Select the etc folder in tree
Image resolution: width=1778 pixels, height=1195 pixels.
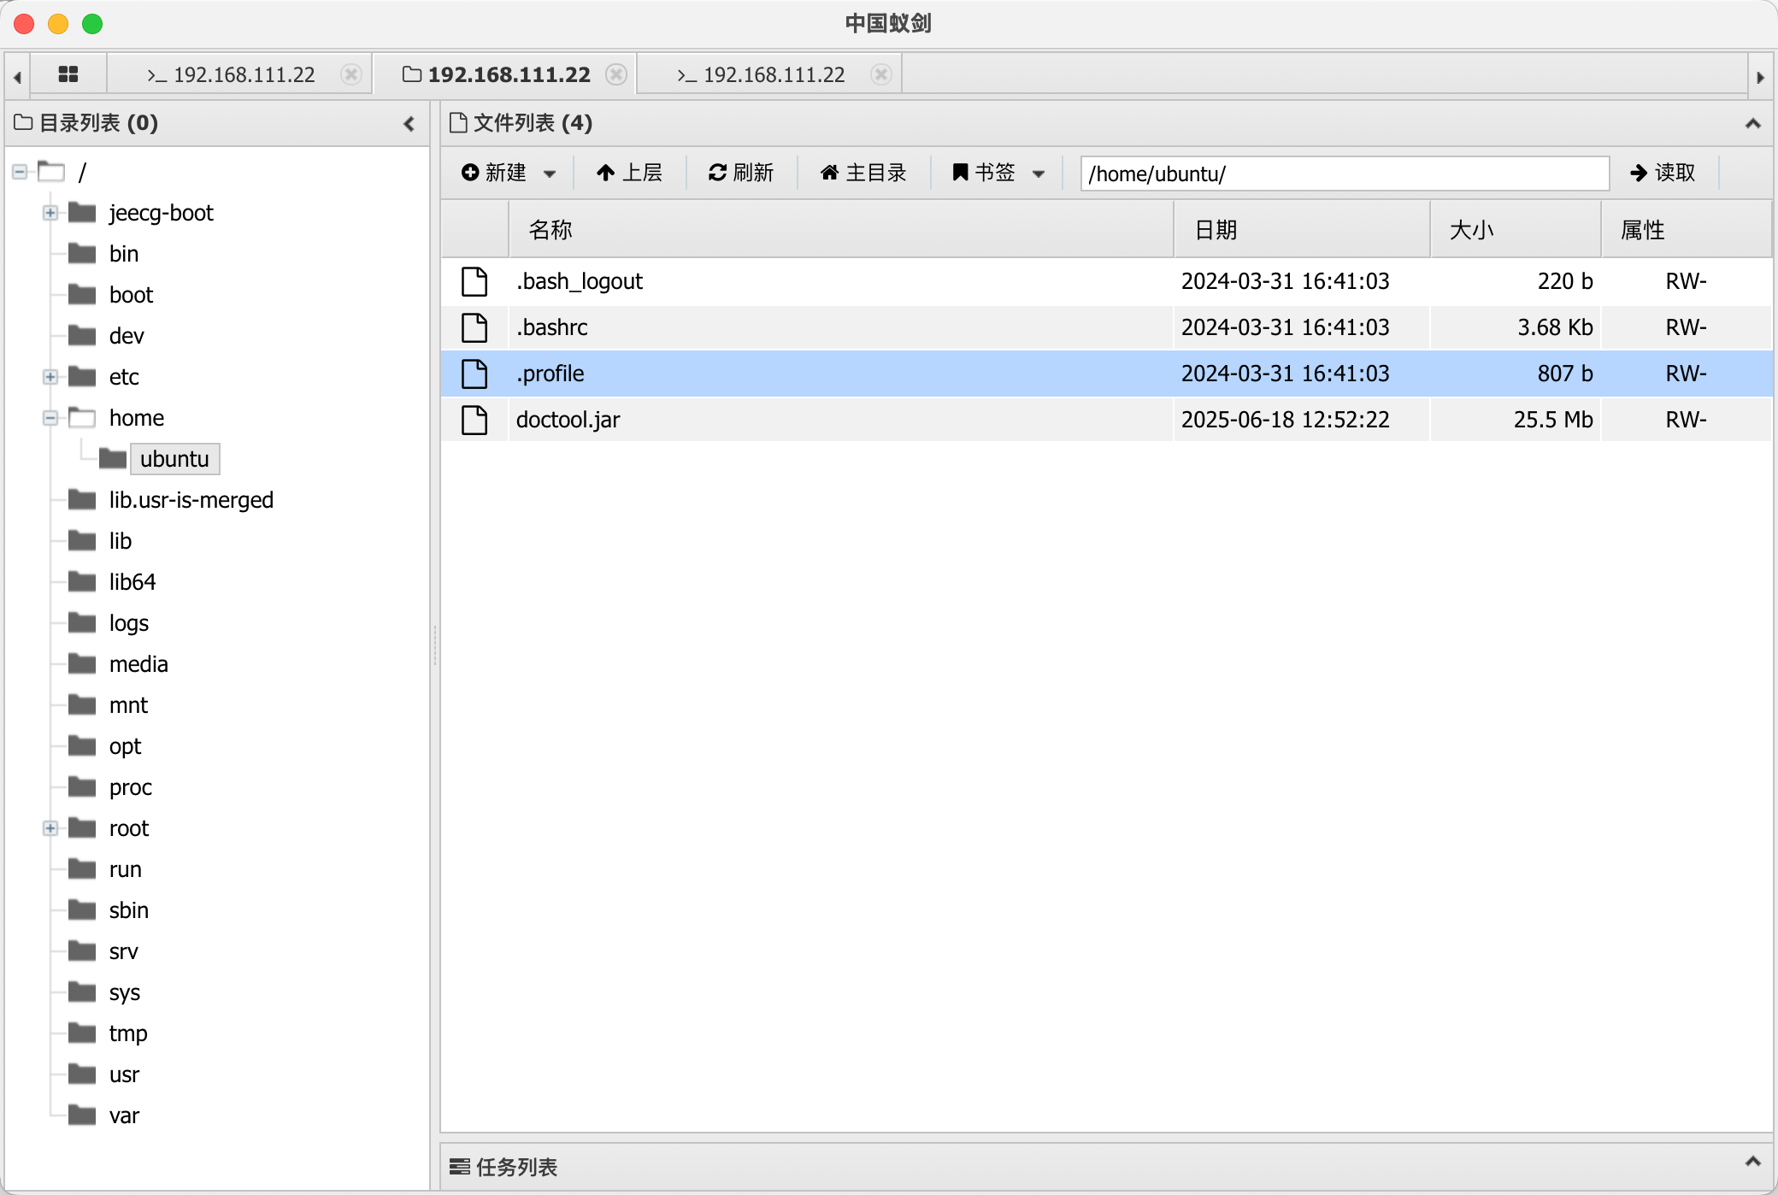pos(124,377)
